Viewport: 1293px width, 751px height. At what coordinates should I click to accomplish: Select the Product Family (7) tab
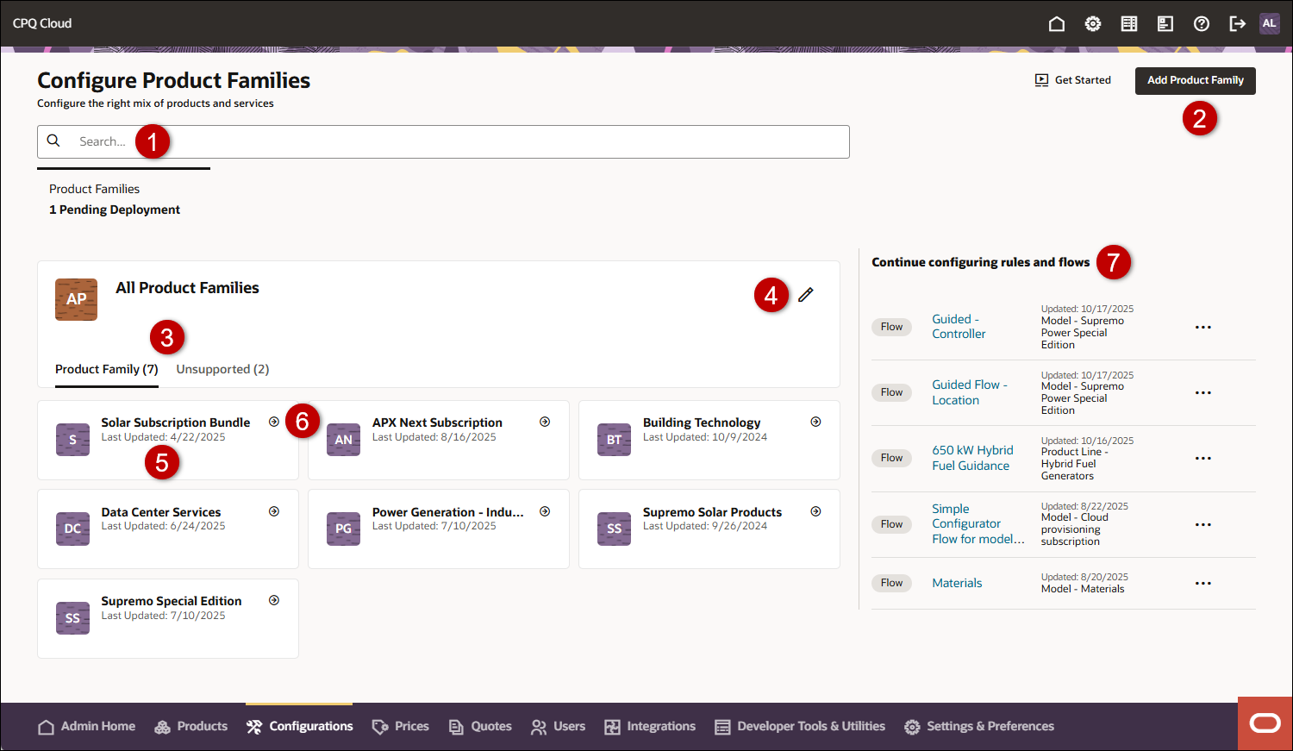(106, 369)
